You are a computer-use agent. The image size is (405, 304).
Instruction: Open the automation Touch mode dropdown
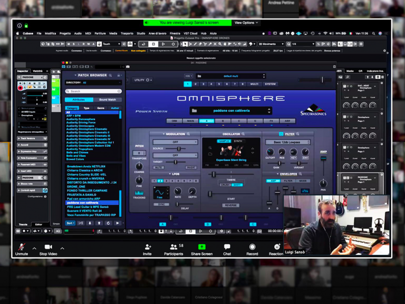coord(112,44)
